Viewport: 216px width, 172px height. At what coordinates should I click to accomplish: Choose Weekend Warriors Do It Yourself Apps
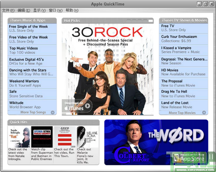pos(32,83)
